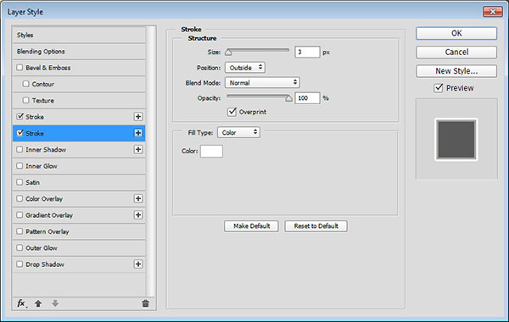The image size is (509, 322).
Task: Move effect up with the up arrow
Action: 38,303
